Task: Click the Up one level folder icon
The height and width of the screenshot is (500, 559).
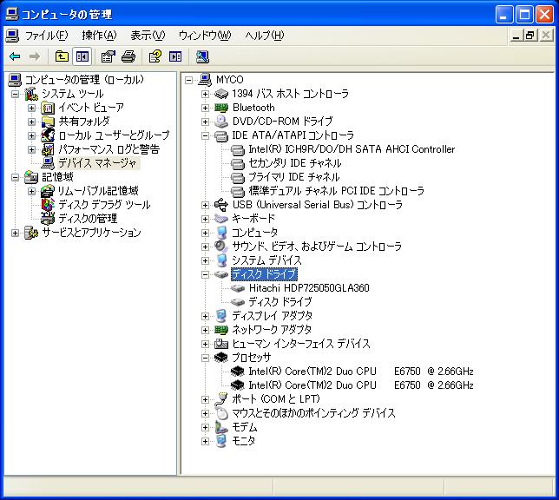Action: pos(62,56)
